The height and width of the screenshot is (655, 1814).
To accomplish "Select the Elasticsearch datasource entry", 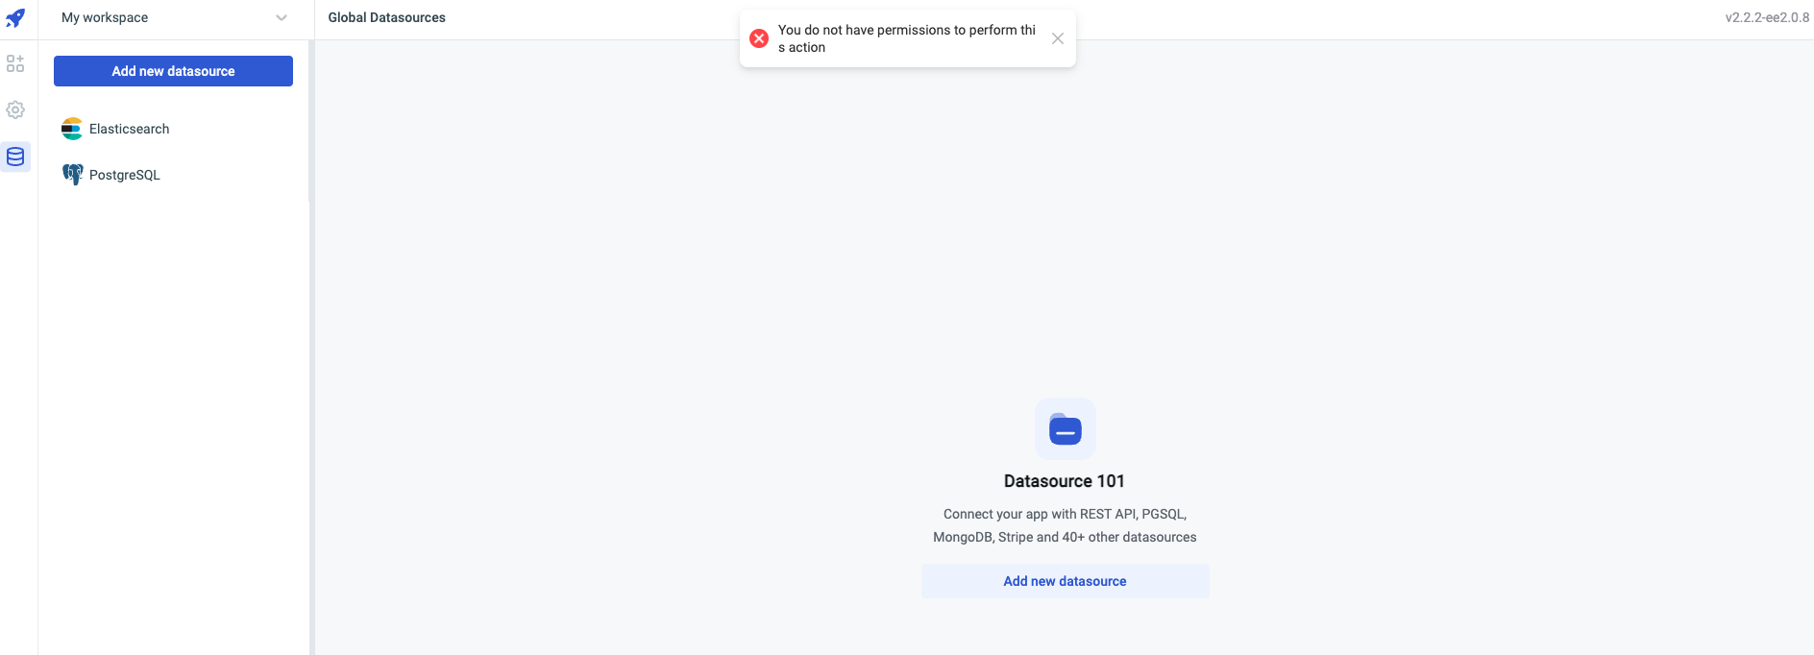I will [130, 129].
